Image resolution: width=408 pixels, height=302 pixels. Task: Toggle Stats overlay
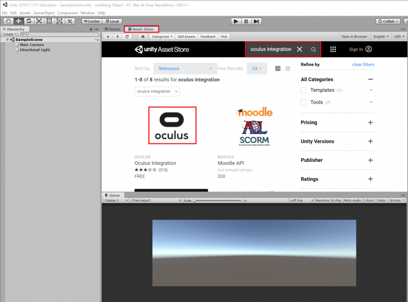tap(381, 200)
